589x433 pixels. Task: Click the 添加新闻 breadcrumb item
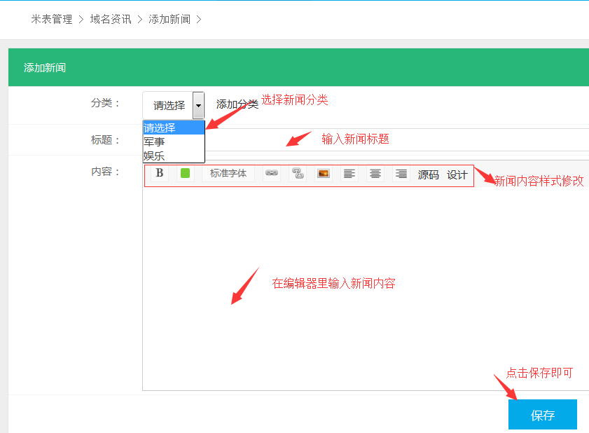(169, 19)
